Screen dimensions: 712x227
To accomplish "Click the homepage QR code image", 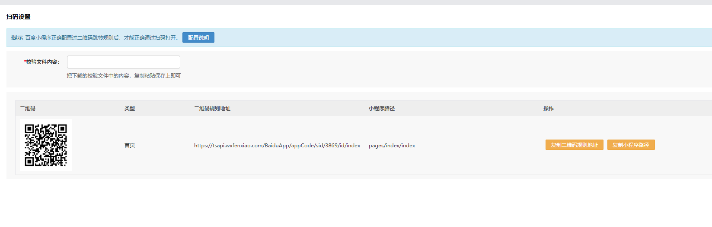I will (46, 145).
